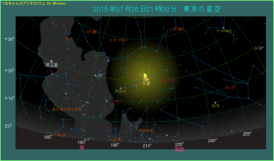Click the へびつかい (Ophiuchus) constellation label

[x=118, y=40]
